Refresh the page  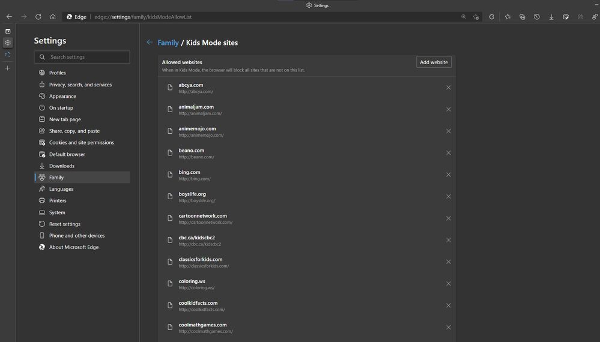coord(38,17)
